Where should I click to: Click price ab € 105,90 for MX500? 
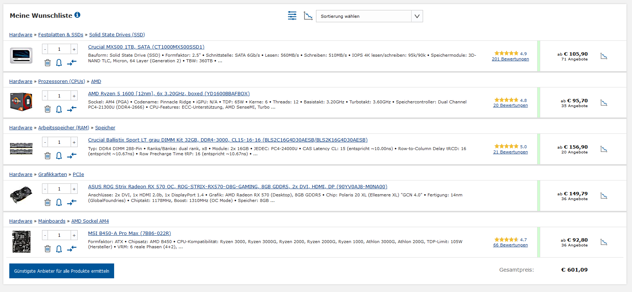pos(573,54)
